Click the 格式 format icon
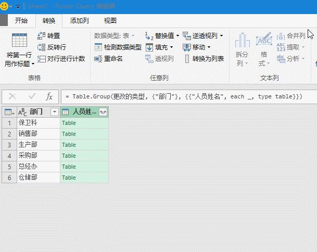 264,40
